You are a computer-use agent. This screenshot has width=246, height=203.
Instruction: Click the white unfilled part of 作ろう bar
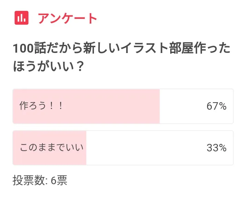pyautogui.click(x=181, y=107)
